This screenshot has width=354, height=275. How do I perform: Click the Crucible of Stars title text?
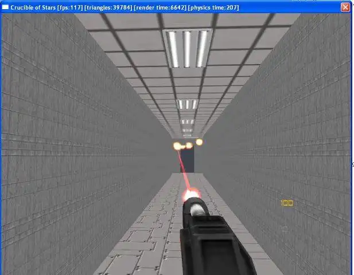click(33, 7)
